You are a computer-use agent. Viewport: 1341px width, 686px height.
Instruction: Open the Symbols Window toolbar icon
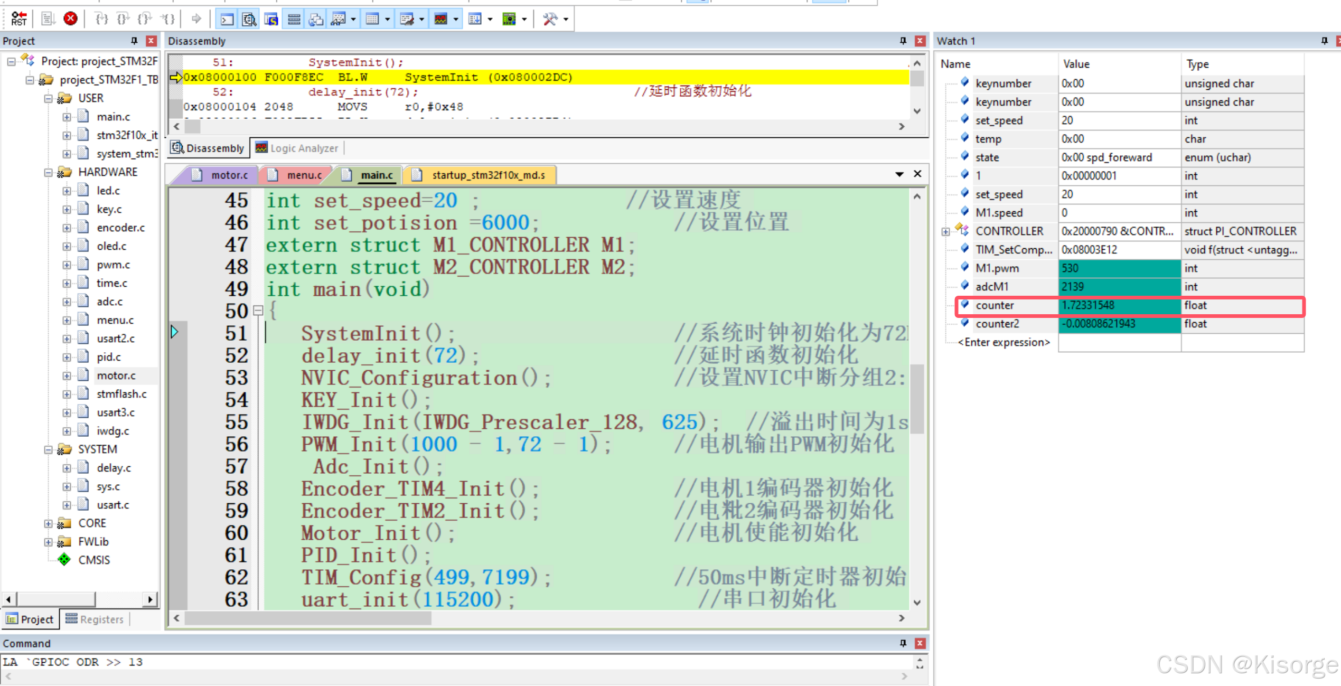[271, 20]
